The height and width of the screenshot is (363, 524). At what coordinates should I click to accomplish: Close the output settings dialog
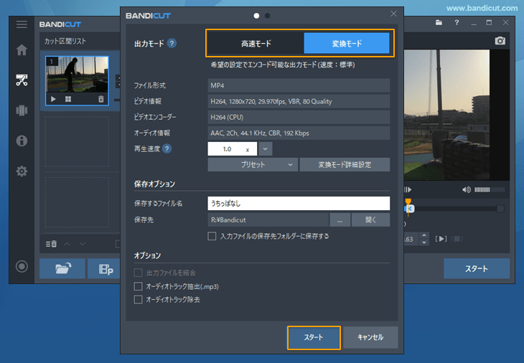(393, 14)
